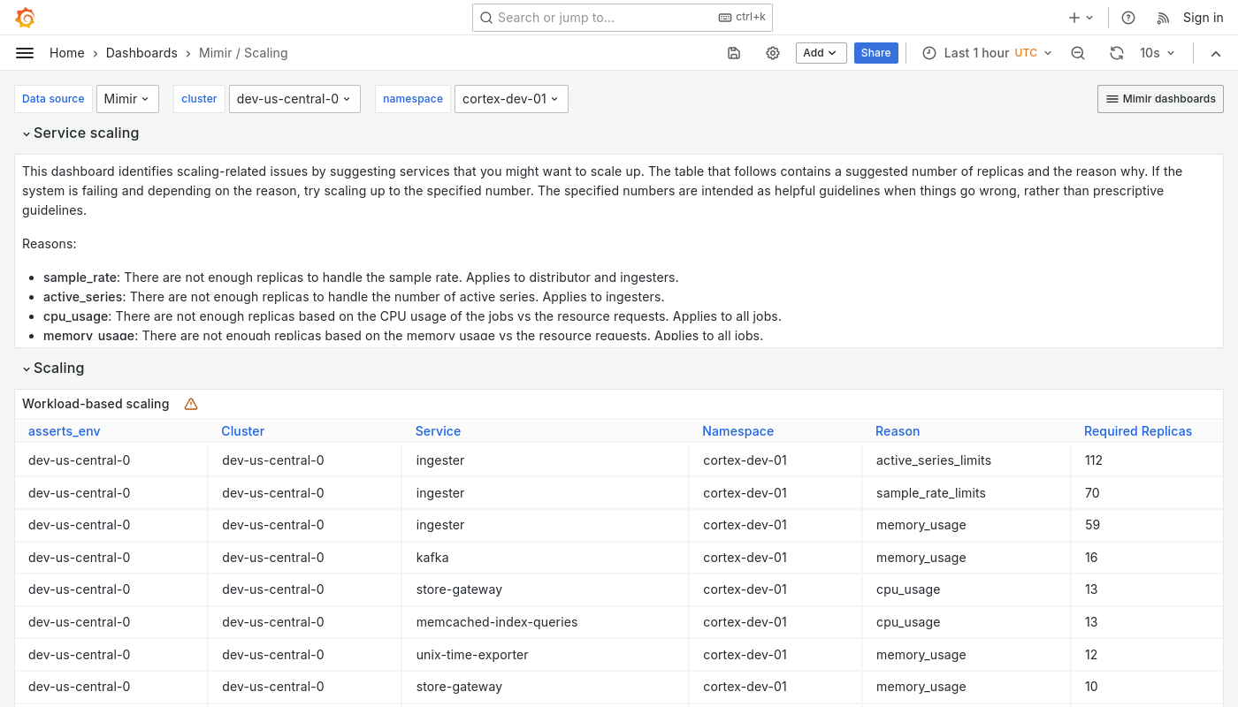
Task: Navigate to Dashboards via breadcrumb
Action: 141,52
